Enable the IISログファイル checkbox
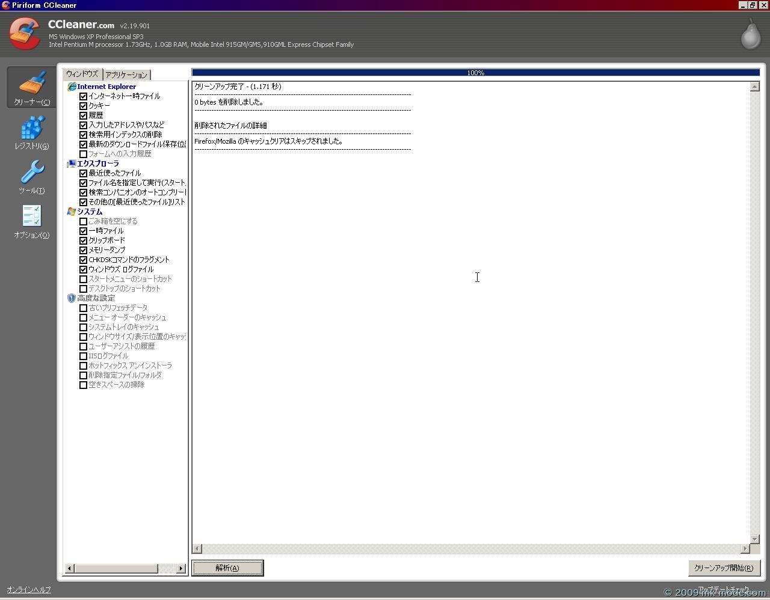 click(x=84, y=356)
